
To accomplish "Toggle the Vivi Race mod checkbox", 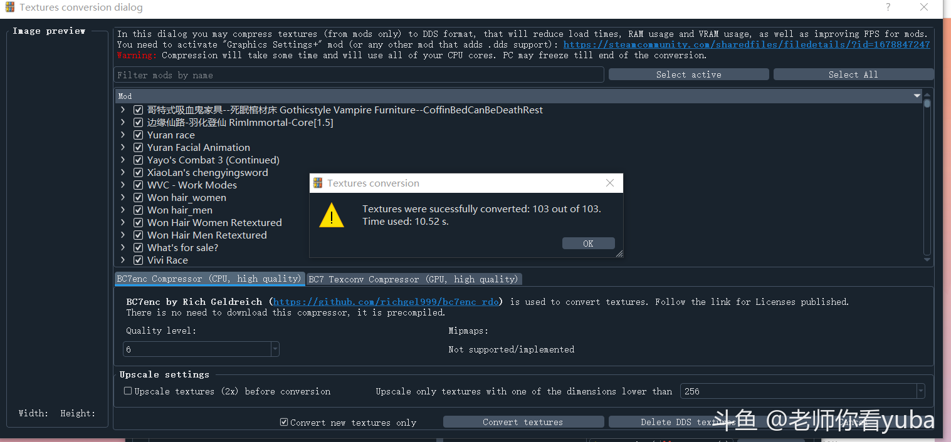I will pyautogui.click(x=139, y=260).
